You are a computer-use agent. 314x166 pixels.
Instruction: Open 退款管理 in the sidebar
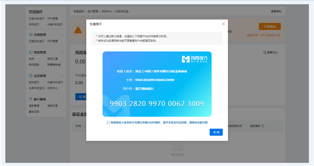[x=34, y=106]
